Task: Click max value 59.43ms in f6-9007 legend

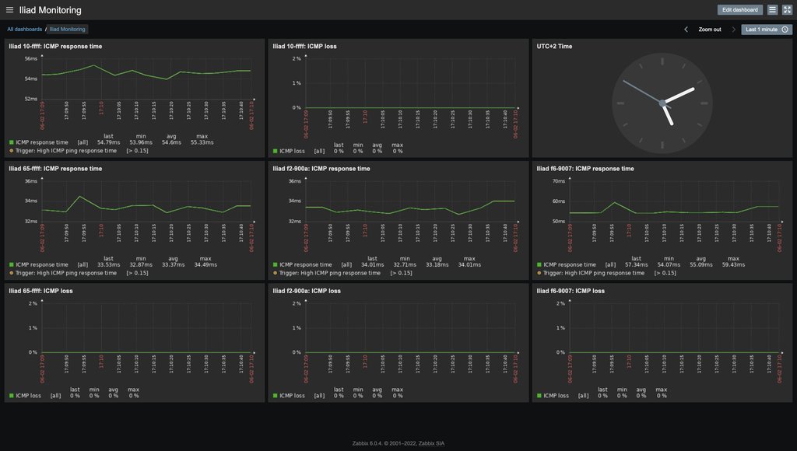Action: tap(733, 265)
